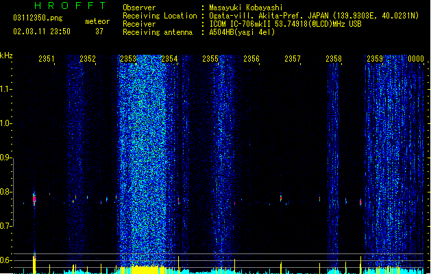Viewport: 431px width, 274px height.
Task: Click the Receiving Location label
Action: point(160,16)
